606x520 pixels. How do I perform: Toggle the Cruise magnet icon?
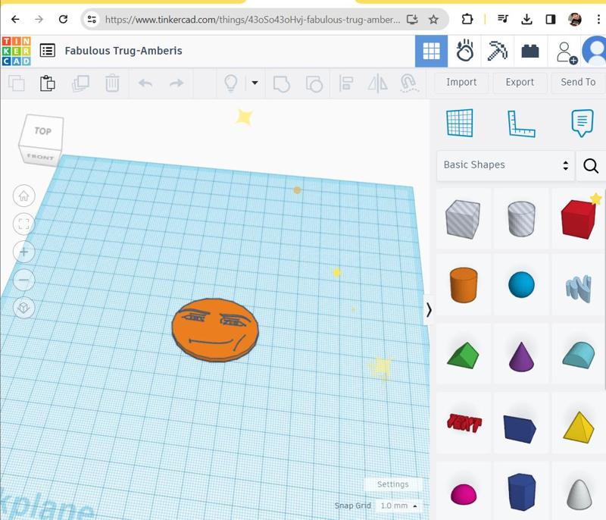(409, 83)
